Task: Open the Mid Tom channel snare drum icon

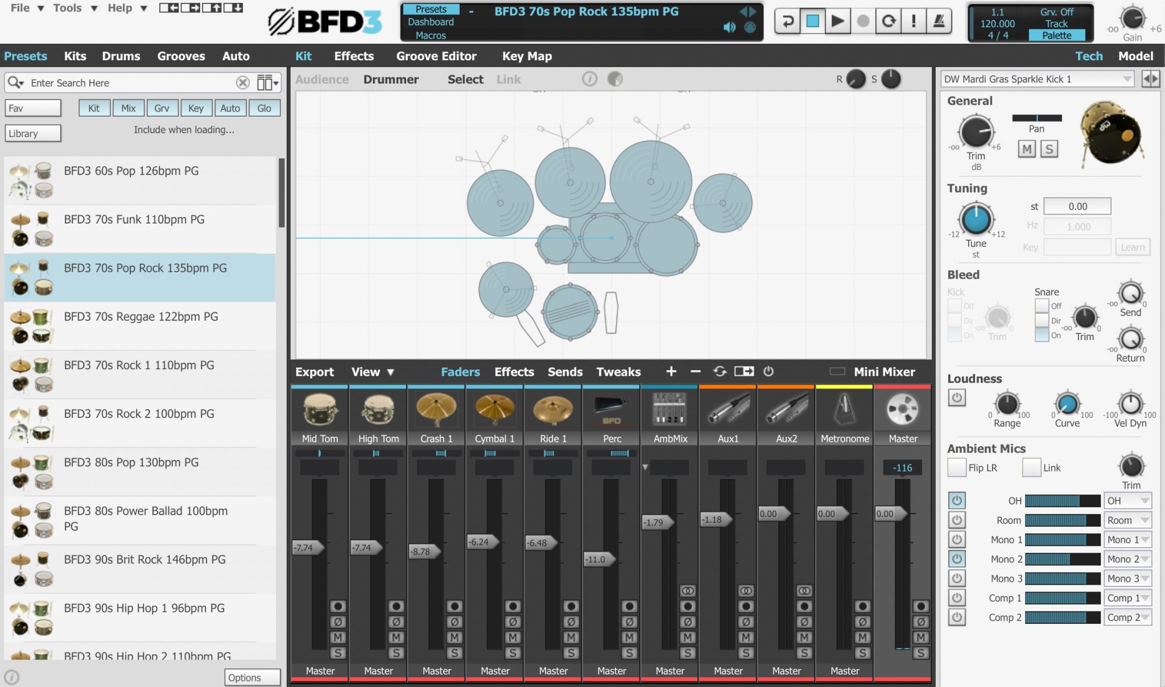Action: [x=319, y=408]
